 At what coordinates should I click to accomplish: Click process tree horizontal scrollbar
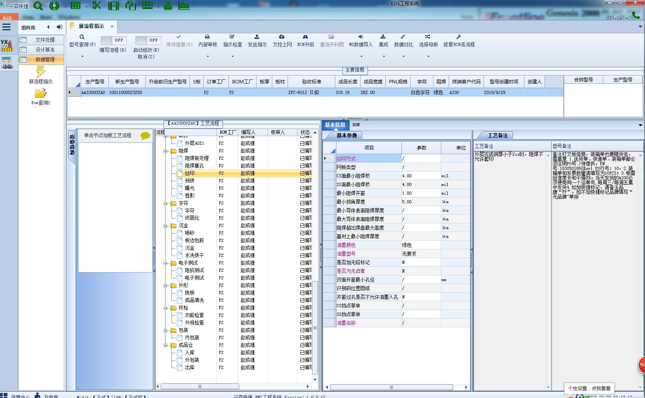200,387
